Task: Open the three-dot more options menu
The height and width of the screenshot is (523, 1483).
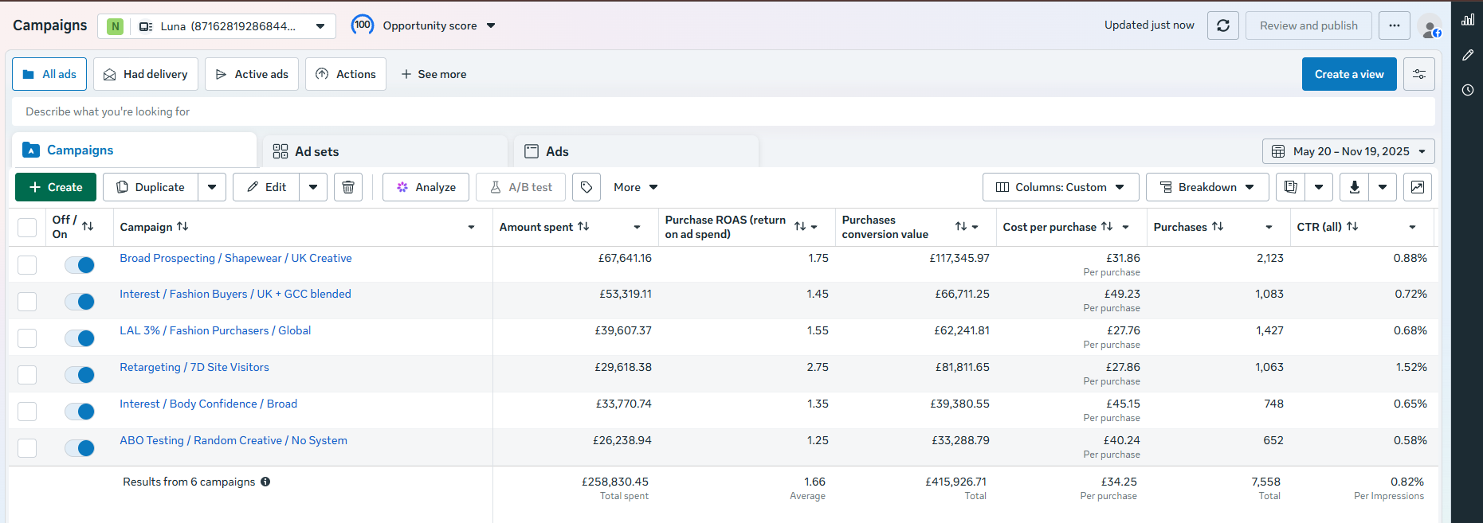Action: (x=1394, y=25)
